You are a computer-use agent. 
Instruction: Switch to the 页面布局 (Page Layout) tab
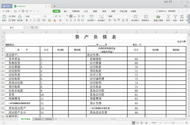pyautogui.click(x=76, y=11)
